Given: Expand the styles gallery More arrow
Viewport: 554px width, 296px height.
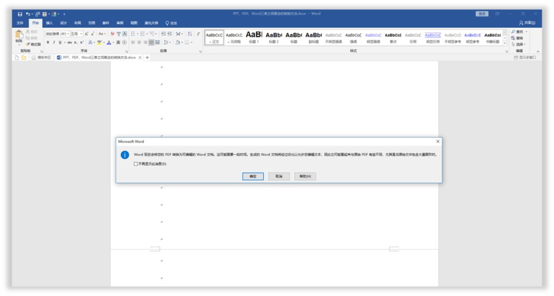Looking at the screenshot, I should pyautogui.click(x=505, y=43).
